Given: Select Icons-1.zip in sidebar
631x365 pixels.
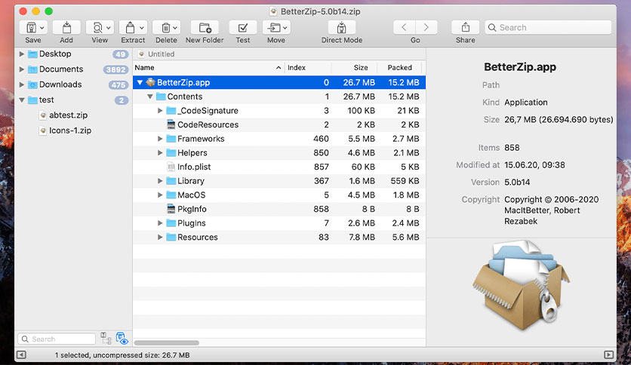Looking at the screenshot, I should pyautogui.click(x=70, y=130).
